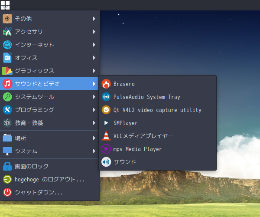Open the 場所 menu entry
The height and width of the screenshot is (217, 260).
pyautogui.click(x=49, y=138)
